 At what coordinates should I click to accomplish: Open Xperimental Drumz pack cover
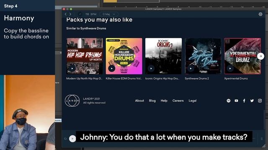pyautogui.click(x=242, y=56)
